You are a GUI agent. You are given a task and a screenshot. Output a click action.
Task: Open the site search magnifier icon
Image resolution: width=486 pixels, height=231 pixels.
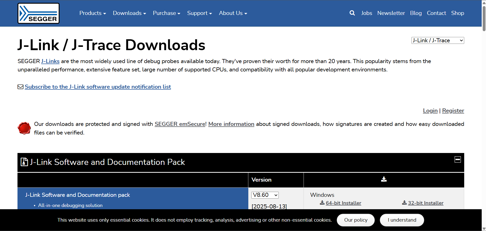[x=352, y=13]
